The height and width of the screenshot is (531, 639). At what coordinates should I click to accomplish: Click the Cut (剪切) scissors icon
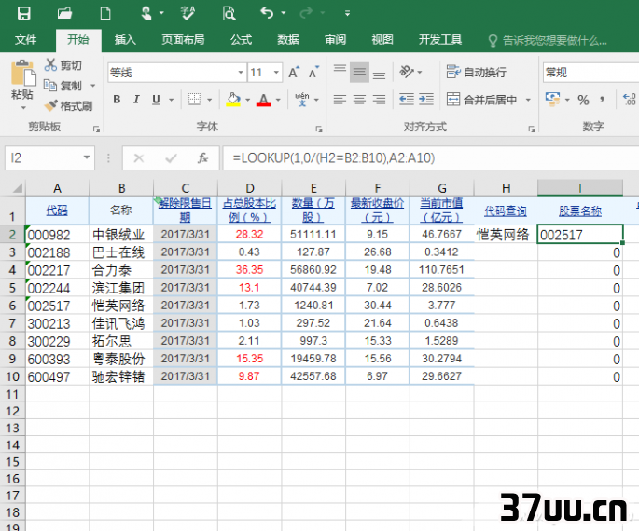point(50,64)
